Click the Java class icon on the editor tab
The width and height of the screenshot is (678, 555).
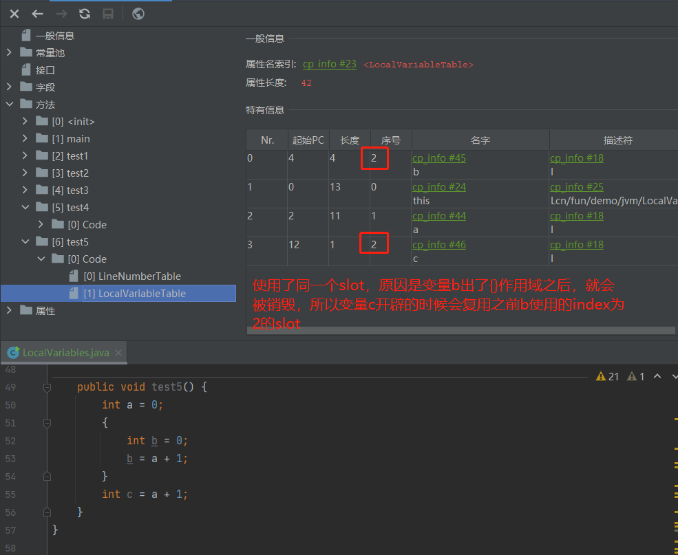click(x=13, y=353)
